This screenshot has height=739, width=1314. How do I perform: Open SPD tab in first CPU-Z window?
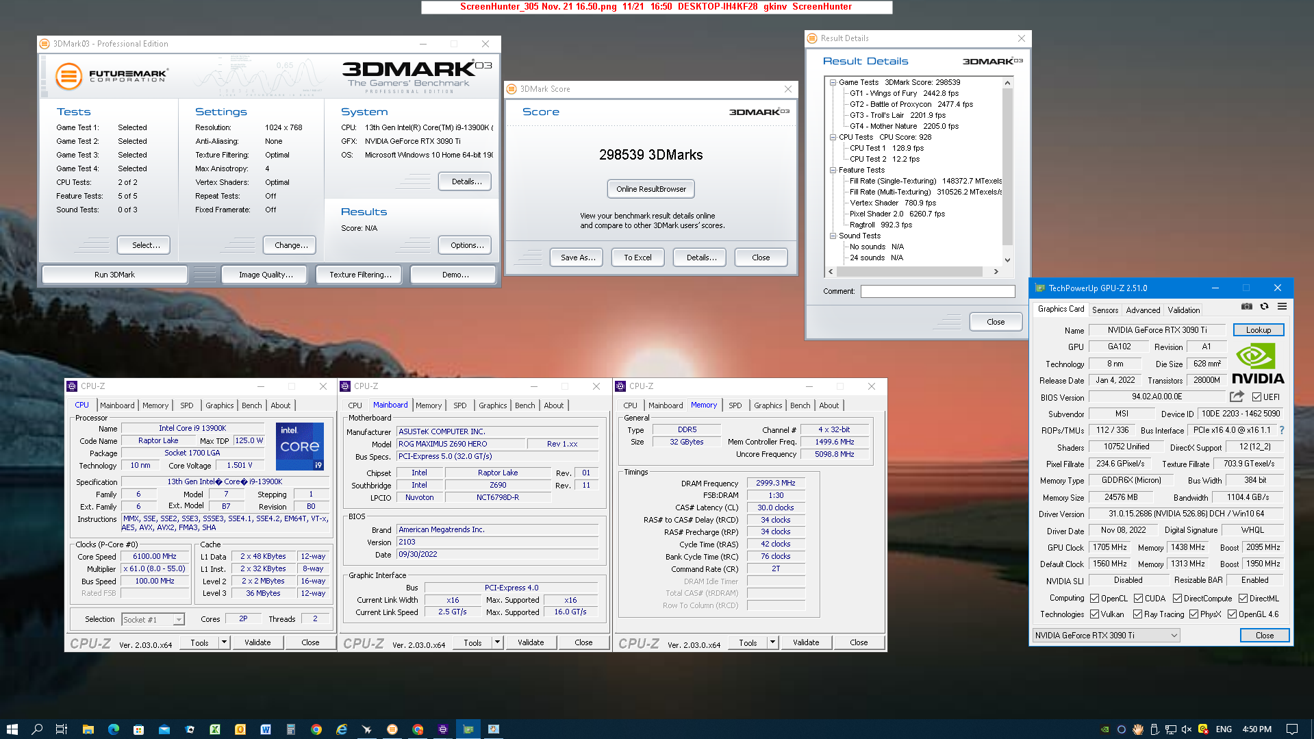pos(186,405)
